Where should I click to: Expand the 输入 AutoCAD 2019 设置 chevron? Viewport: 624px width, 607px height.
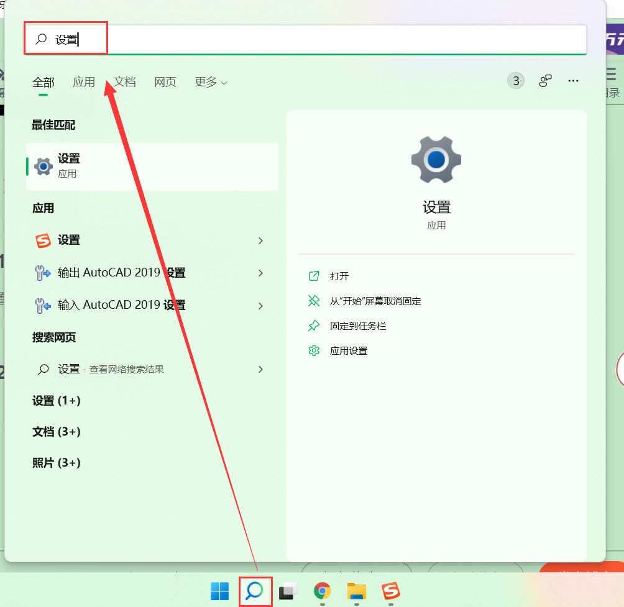[x=260, y=306]
